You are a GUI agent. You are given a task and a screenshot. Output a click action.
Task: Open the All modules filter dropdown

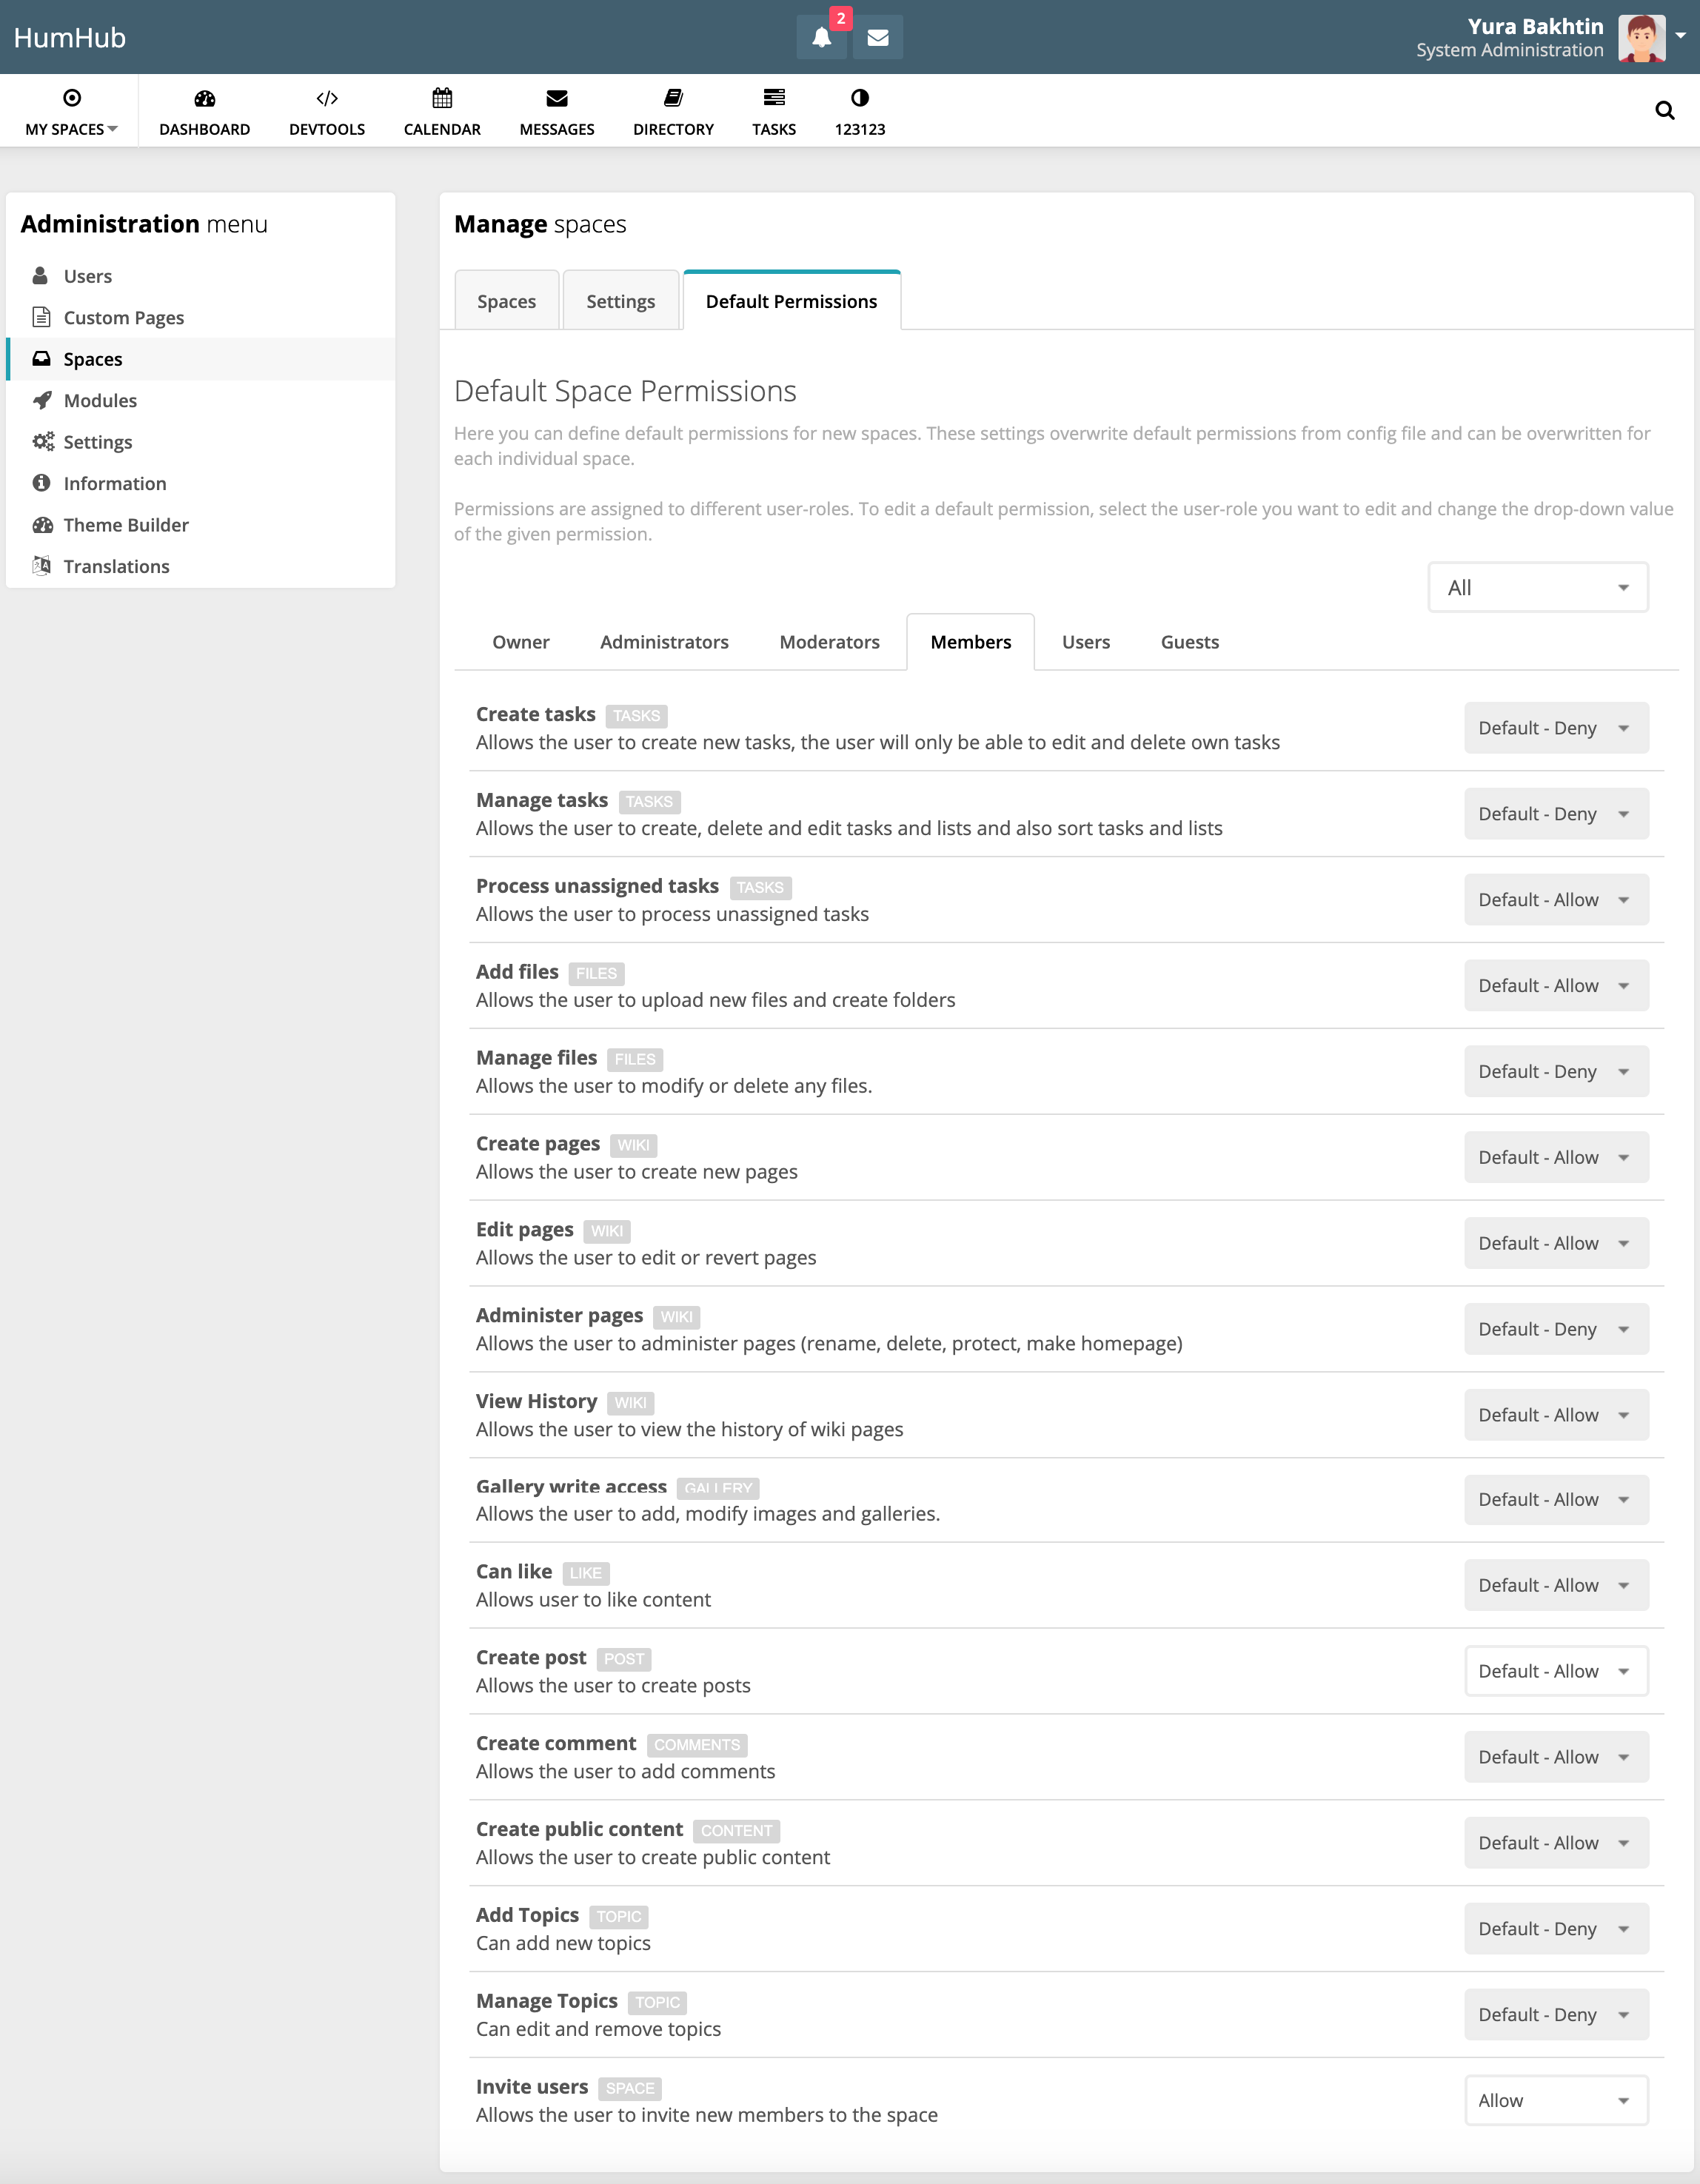(1537, 587)
